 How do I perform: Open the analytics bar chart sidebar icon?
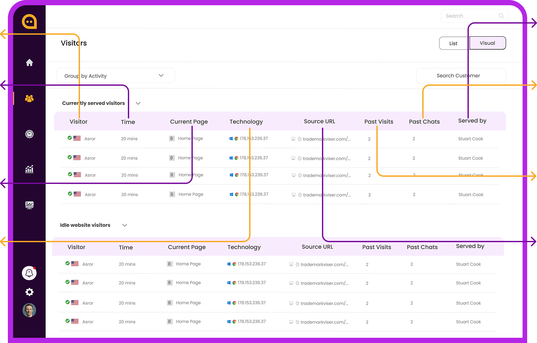point(29,169)
